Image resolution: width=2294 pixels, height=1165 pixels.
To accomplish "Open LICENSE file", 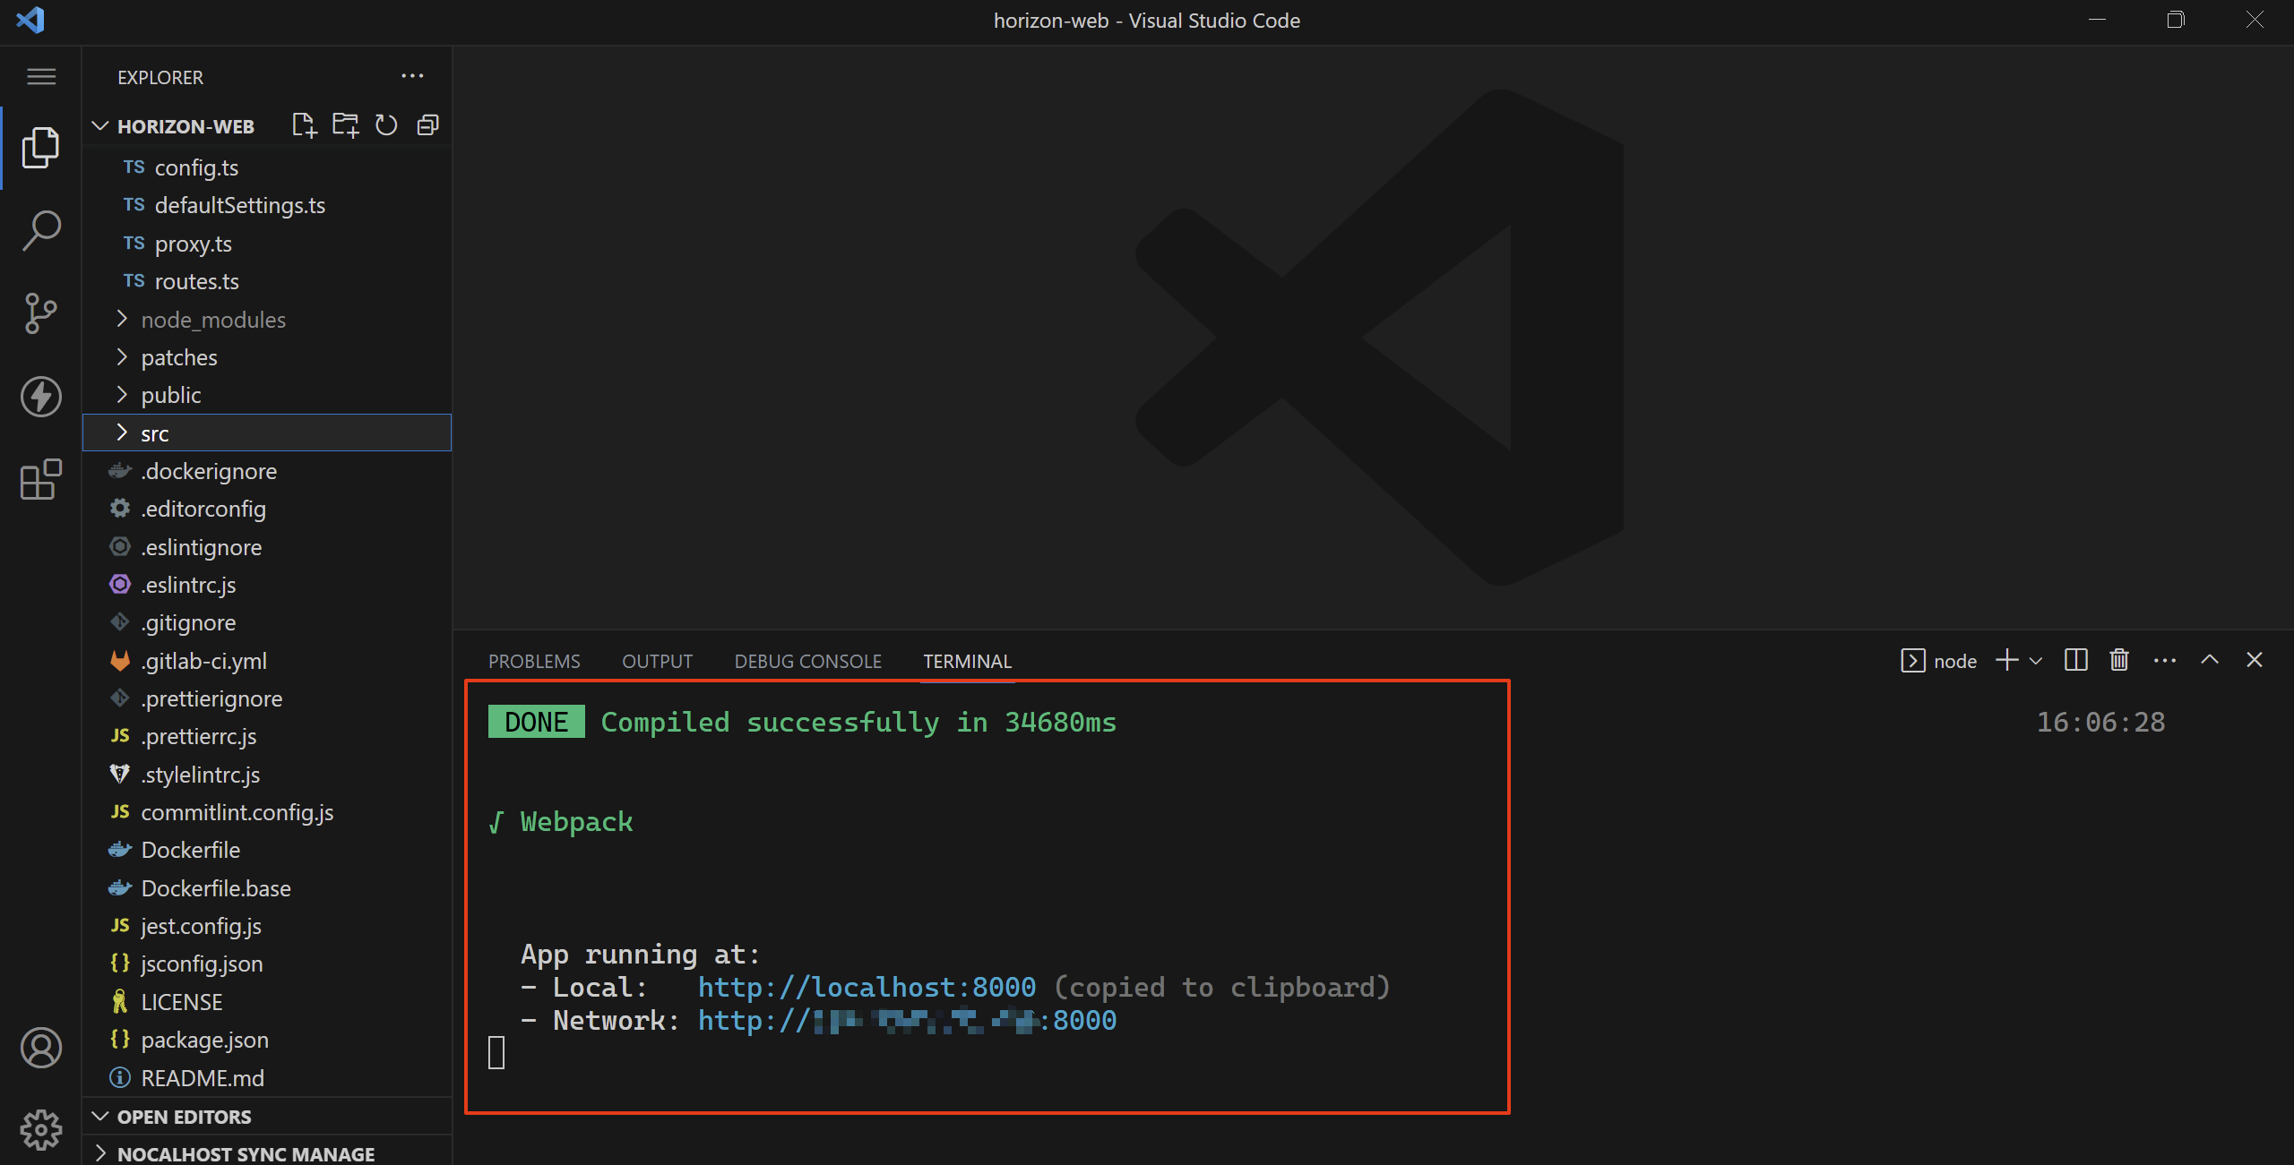I will (267, 1002).
